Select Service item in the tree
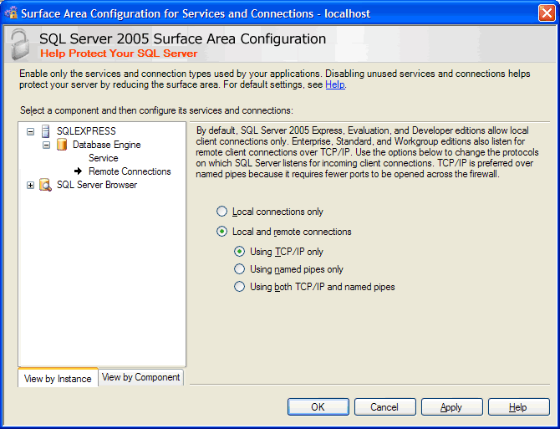Viewport: 560px width, 429px height. tap(104, 158)
